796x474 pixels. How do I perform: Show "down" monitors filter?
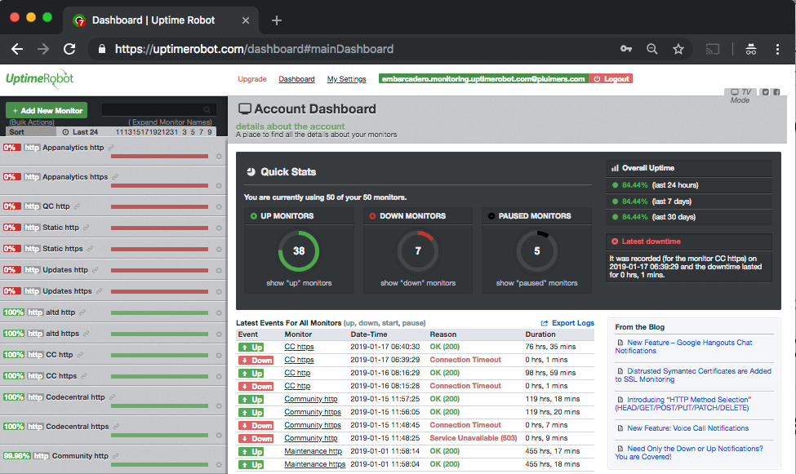tap(417, 283)
